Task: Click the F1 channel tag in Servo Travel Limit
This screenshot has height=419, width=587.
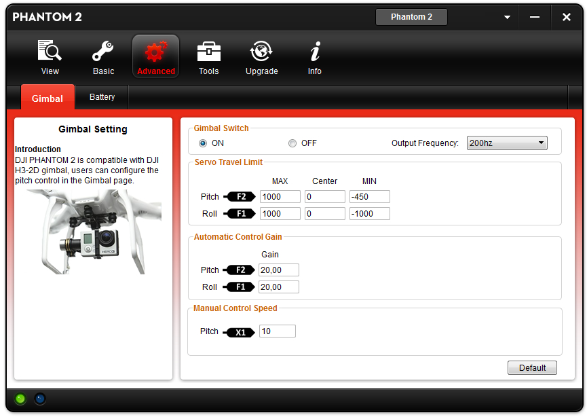Action: 240,214
